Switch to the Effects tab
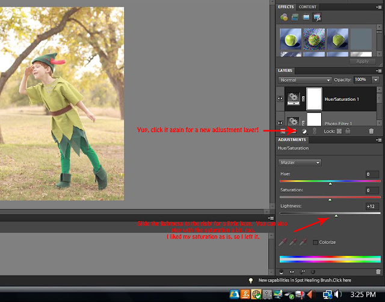 coord(286,7)
